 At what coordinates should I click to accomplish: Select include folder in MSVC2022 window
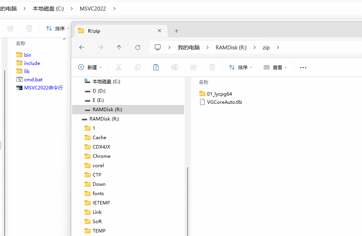pyautogui.click(x=28, y=63)
